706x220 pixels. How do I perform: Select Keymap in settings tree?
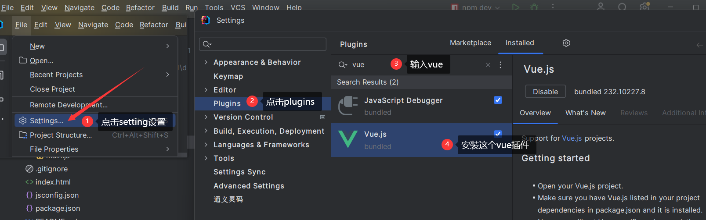click(228, 76)
